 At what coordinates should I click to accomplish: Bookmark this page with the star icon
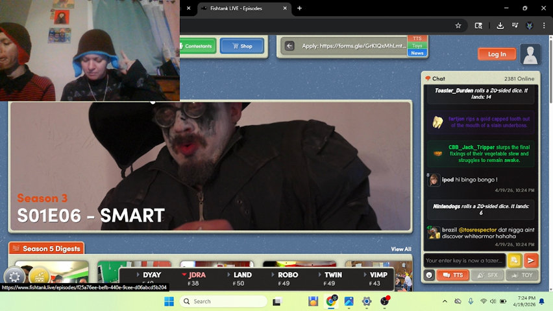point(458,25)
